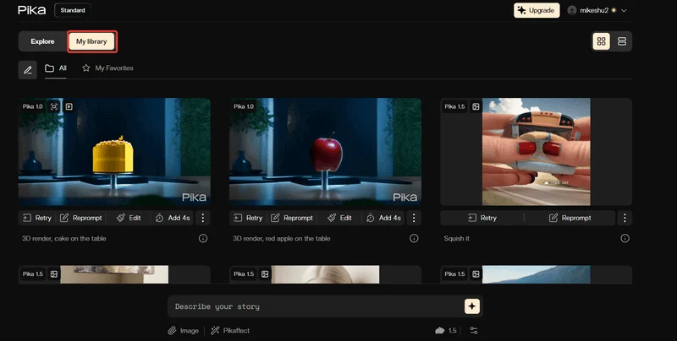Click the pencil edit icon beside All

coord(28,69)
